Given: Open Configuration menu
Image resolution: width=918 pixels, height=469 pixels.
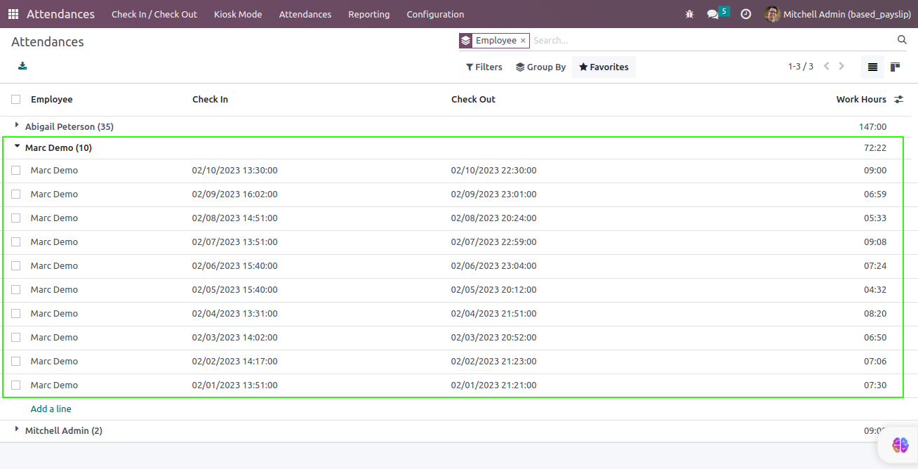Looking at the screenshot, I should (x=435, y=14).
